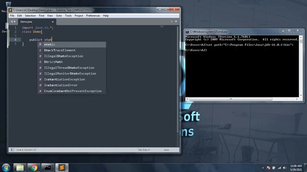Close the Sublime Text window

pos(174,9)
